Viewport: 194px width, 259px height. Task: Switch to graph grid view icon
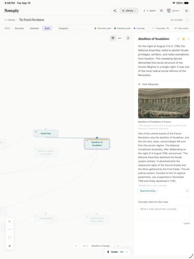point(113,38)
